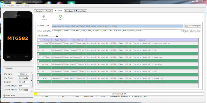Click the Location column header
207x103 pixels.
click(143, 40)
